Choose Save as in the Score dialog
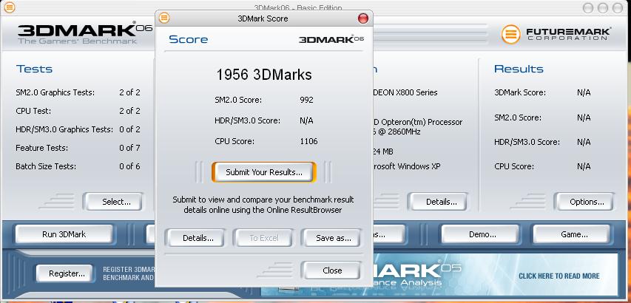 click(x=333, y=238)
